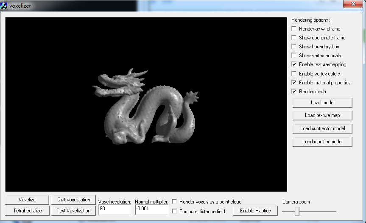Uncheck Enable texture-mapping
366x223 pixels.
(294, 64)
